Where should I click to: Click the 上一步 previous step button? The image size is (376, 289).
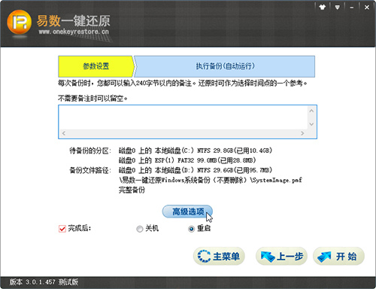(x=281, y=257)
